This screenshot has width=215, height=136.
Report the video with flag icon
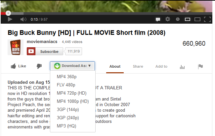click(x=200, y=66)
